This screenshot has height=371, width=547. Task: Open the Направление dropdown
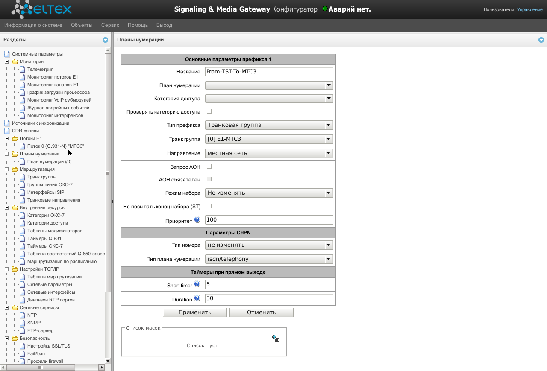(269, 153)
